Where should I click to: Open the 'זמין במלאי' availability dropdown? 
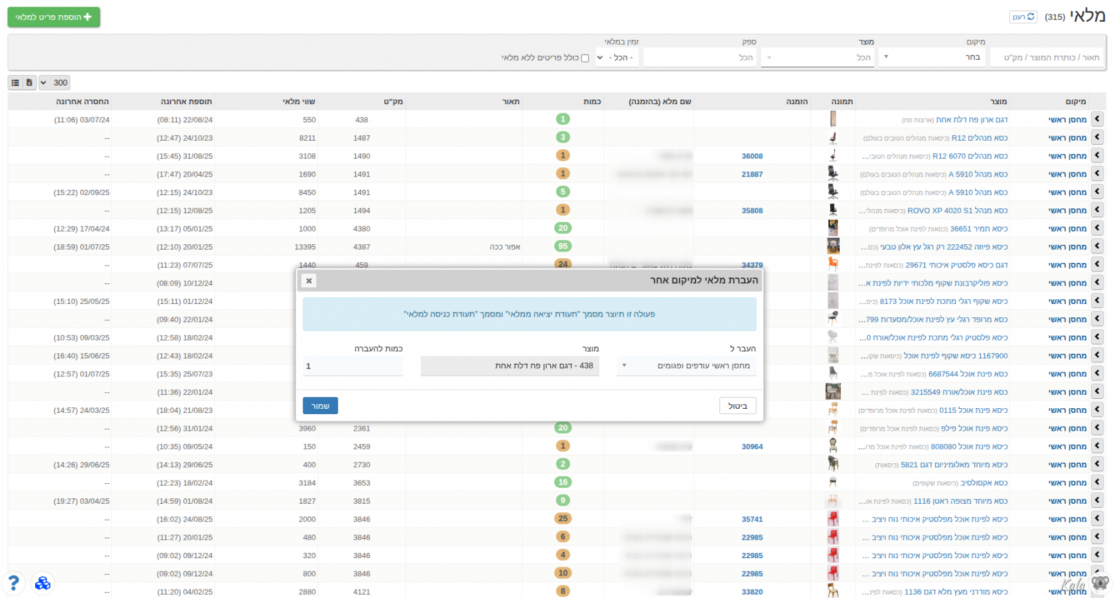[617, 58]
